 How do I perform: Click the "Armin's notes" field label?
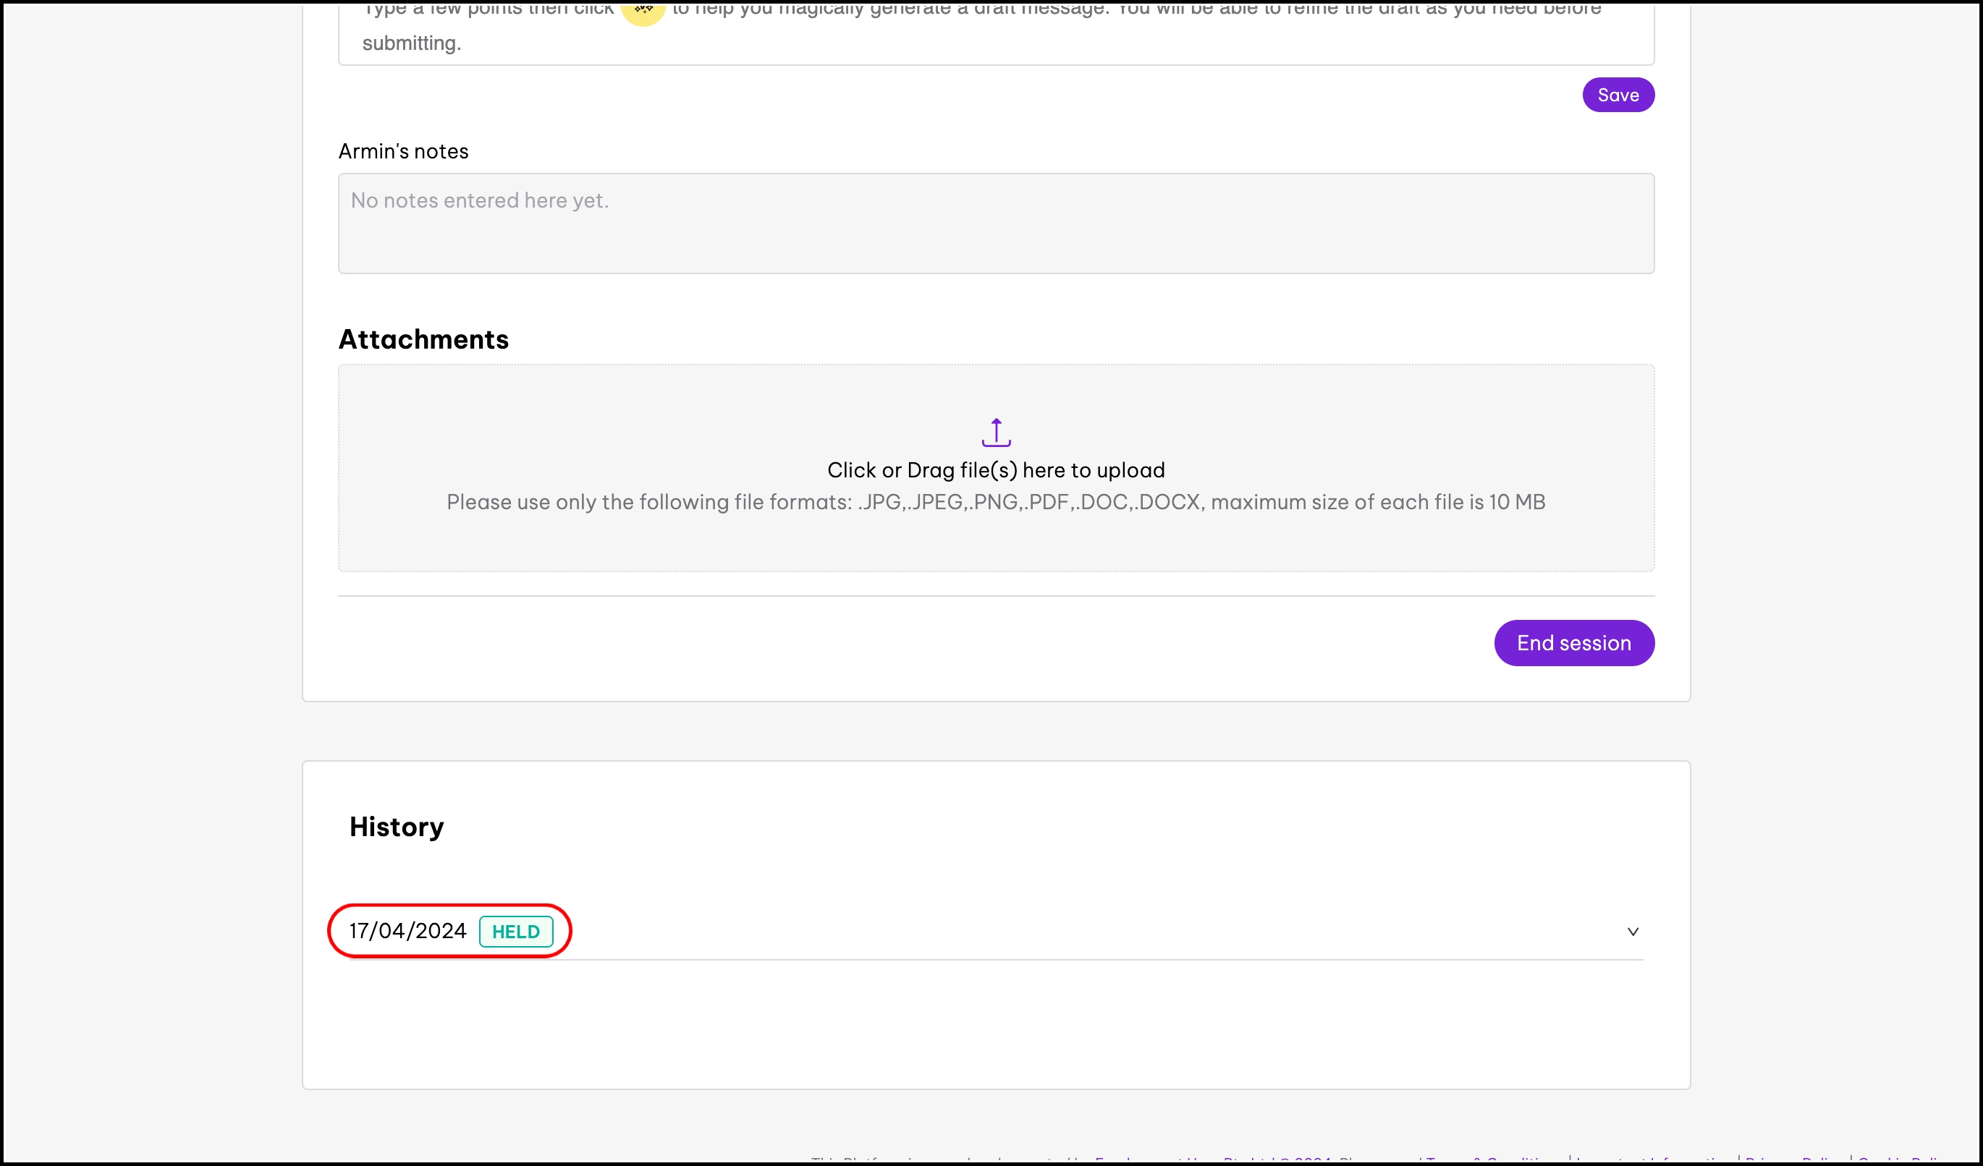[x=403, y=152]
